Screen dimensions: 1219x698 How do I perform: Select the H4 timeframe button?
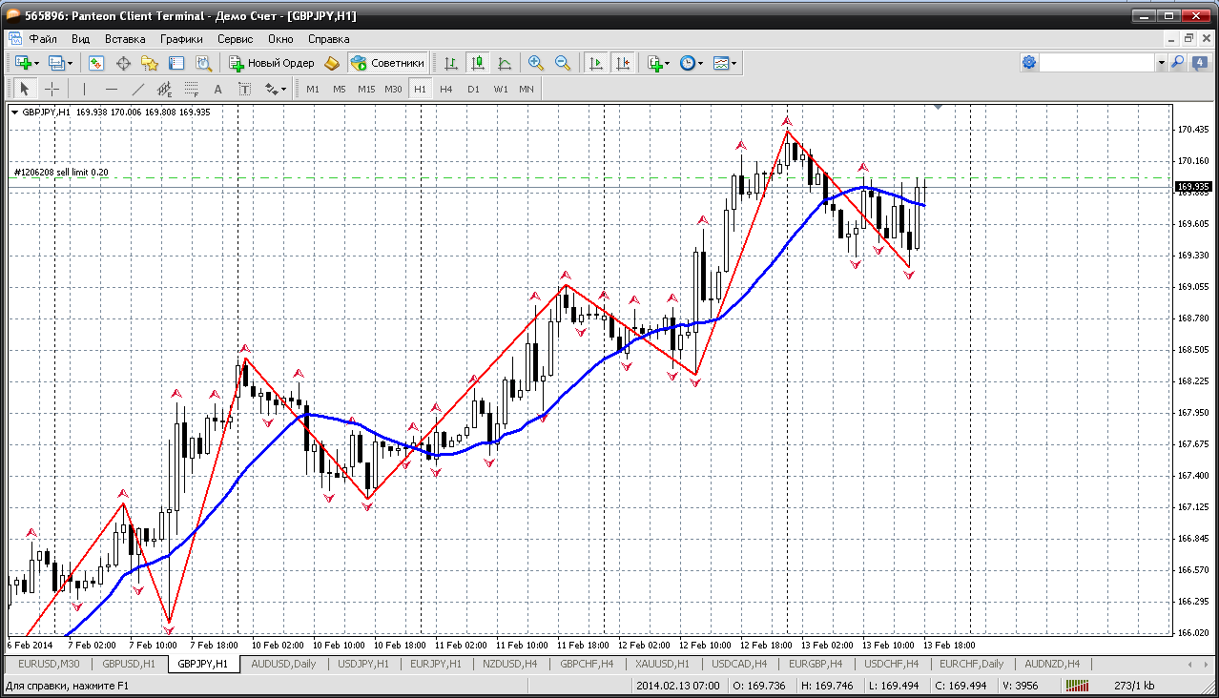coord(446,89)
